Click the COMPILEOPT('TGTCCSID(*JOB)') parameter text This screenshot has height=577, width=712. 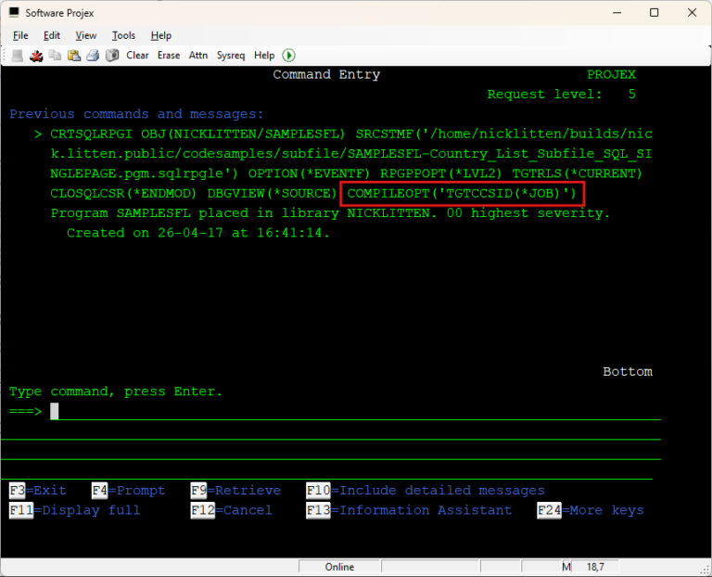click(462, 194)
